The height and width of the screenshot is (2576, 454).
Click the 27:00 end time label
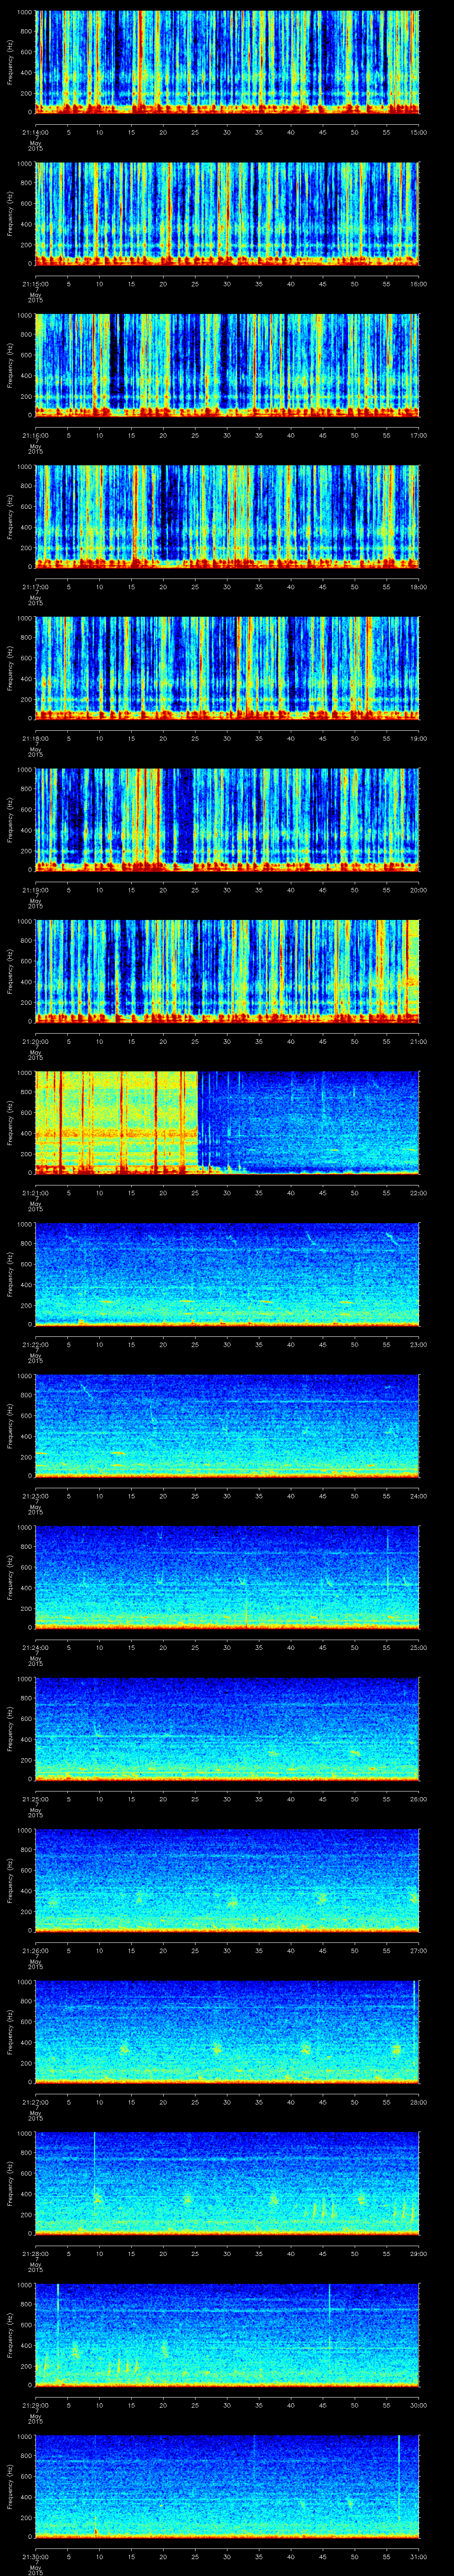[x=419, y=1950]
